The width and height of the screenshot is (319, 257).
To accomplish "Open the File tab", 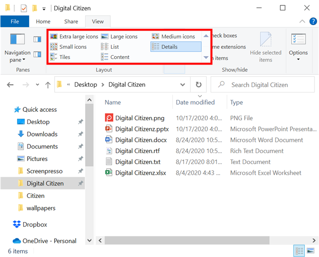I will click(15, 21).
